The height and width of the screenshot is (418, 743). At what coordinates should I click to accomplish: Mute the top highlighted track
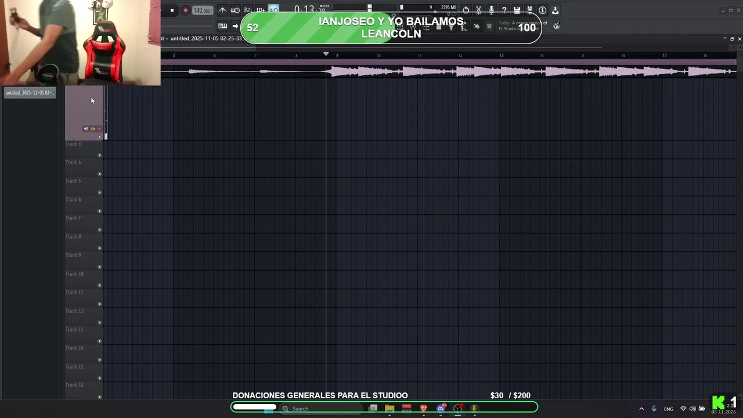pos(99,137)
